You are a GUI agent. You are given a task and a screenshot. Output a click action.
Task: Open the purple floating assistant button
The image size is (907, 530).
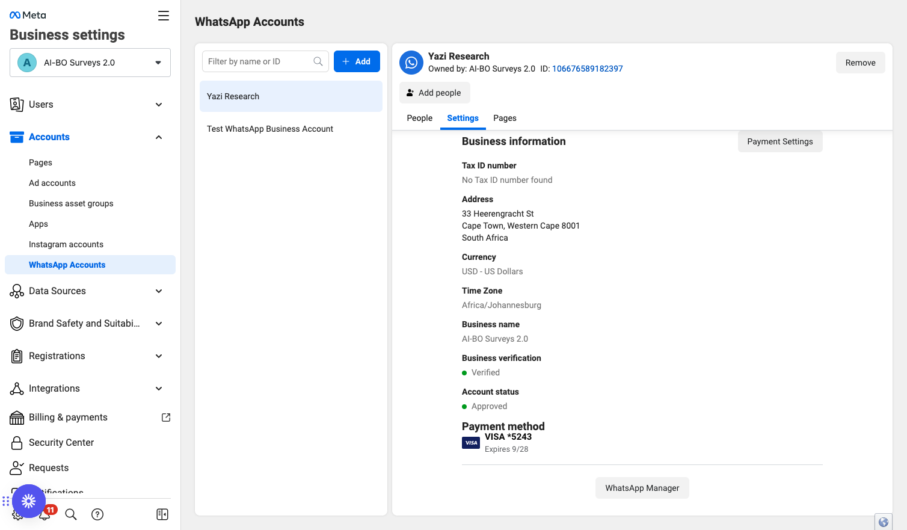click(x=29, y=501)
